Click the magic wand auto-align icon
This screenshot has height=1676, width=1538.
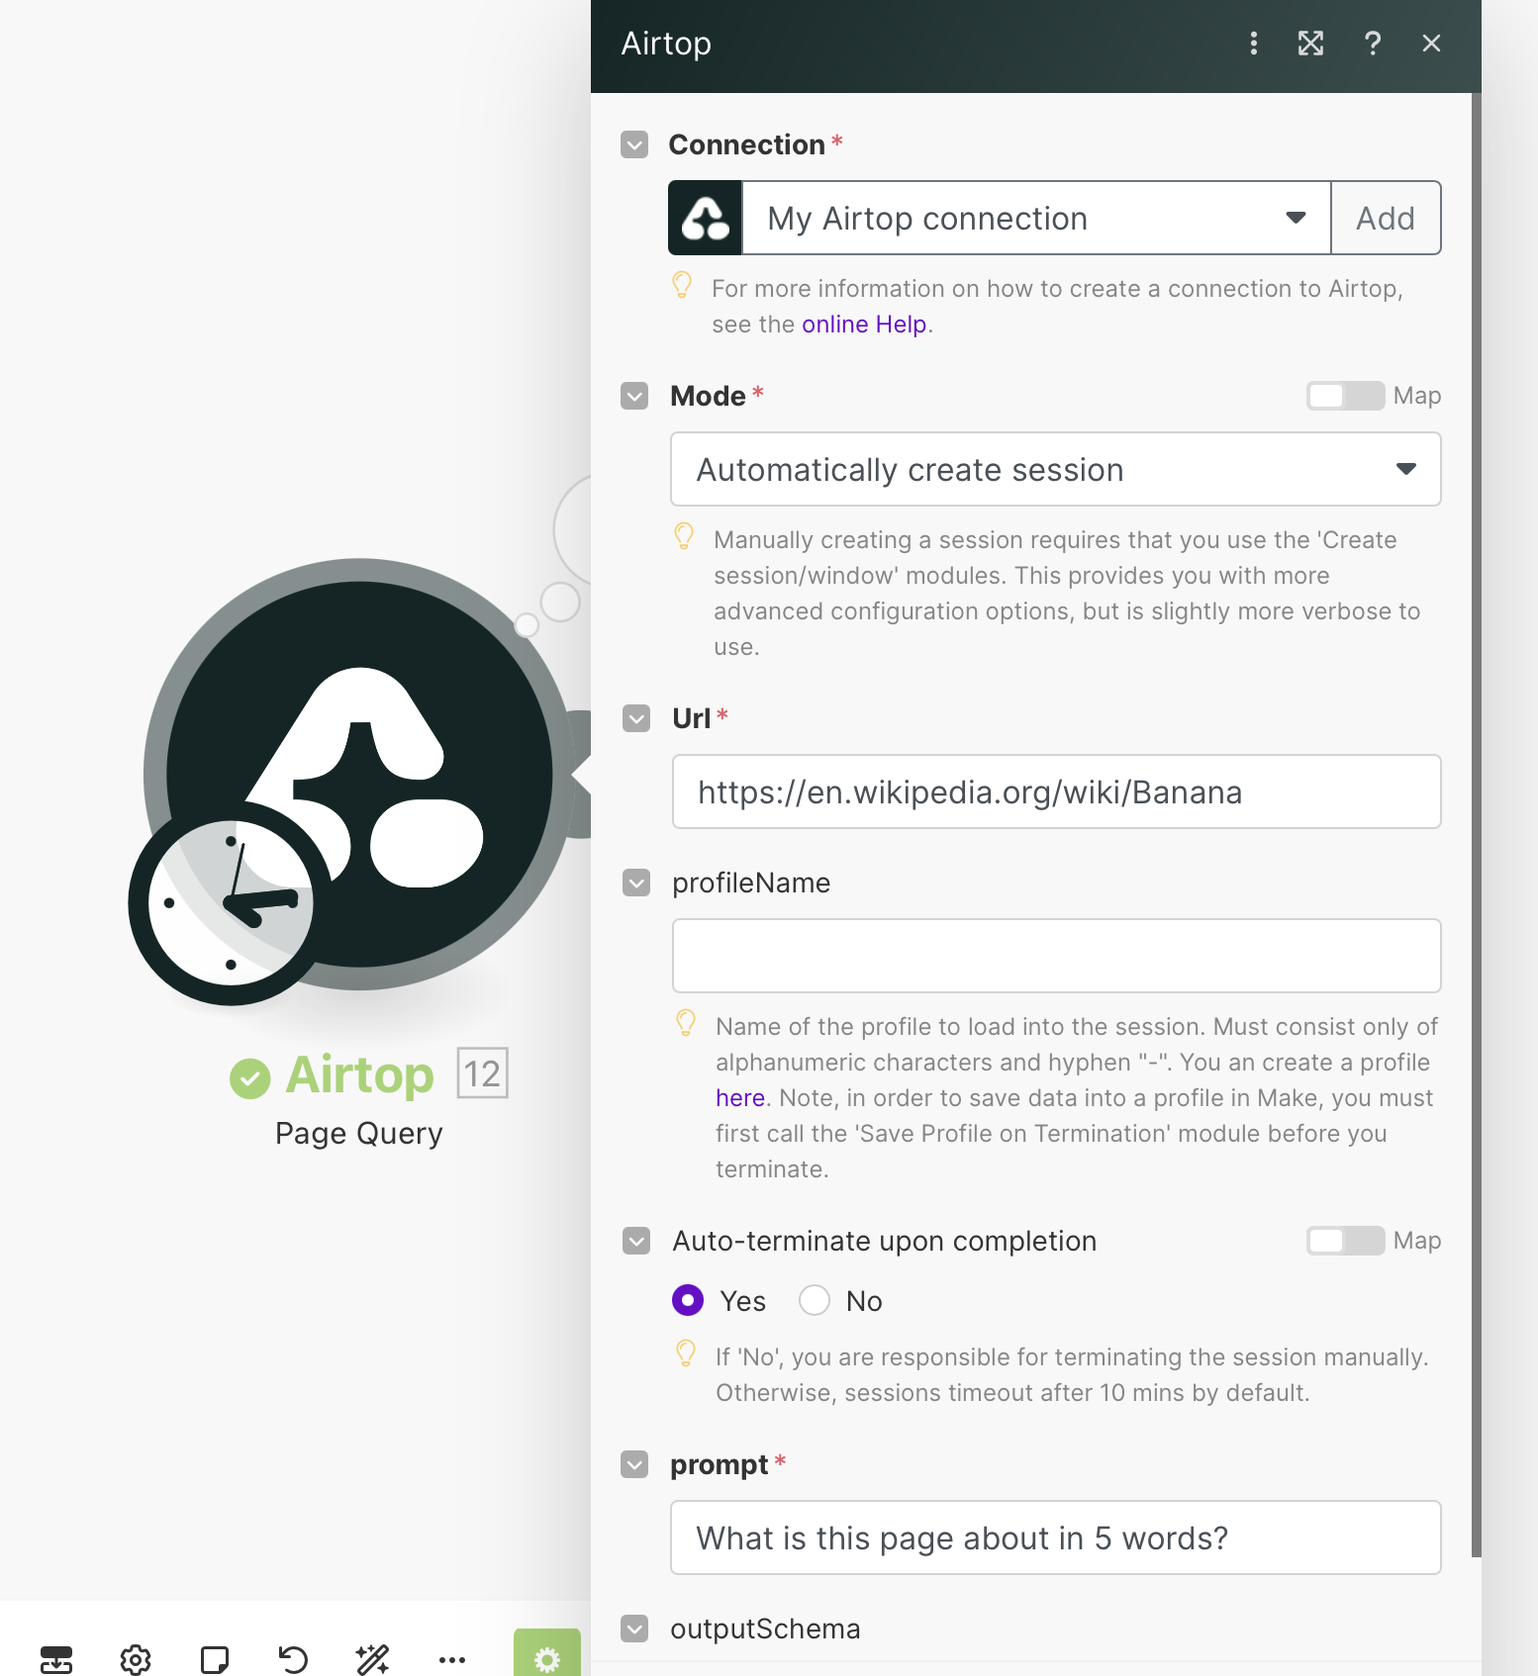pos(372,1659)
